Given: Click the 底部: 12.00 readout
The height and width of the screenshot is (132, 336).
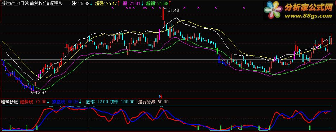Looking at the screenshot, I should [97, 102].
